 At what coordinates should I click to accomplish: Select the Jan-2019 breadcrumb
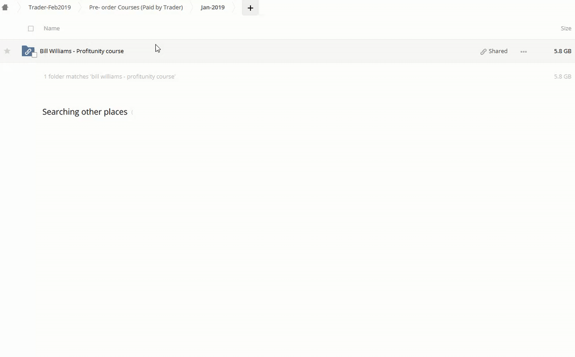[212, 7]
